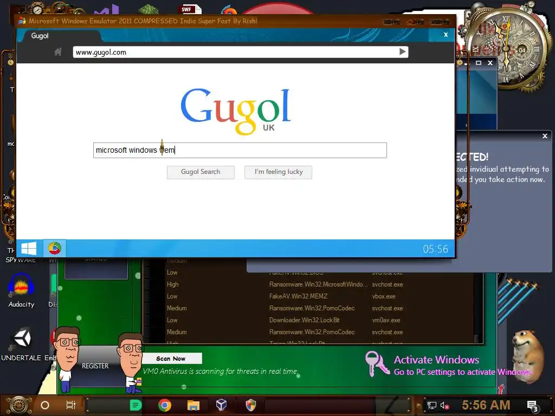555x416 pixels.
Task: Click the muted volume tray icon
Action: [x=445, y=405]
